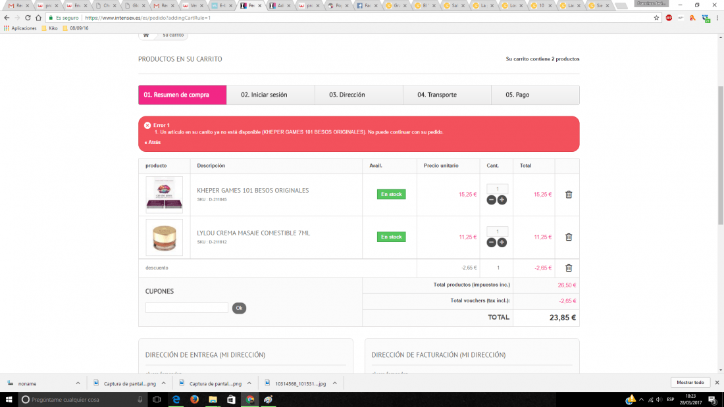Decrease quantity of LYLOU CREMA MASAJE
Viewport: 724px width, 407px height.
pyautogui.click(x=491, y=242)
